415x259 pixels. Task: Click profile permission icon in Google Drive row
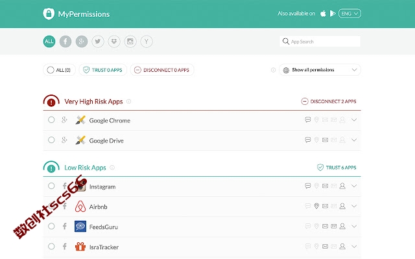(x=342, y=140)
